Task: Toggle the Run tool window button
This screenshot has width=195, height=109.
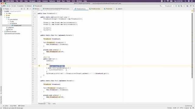Action: point(6,106)
